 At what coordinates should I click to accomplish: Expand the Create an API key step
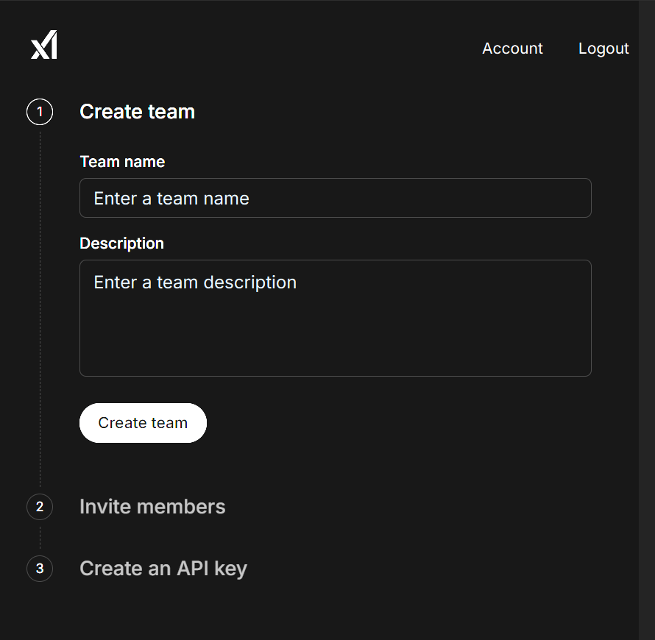163,569
